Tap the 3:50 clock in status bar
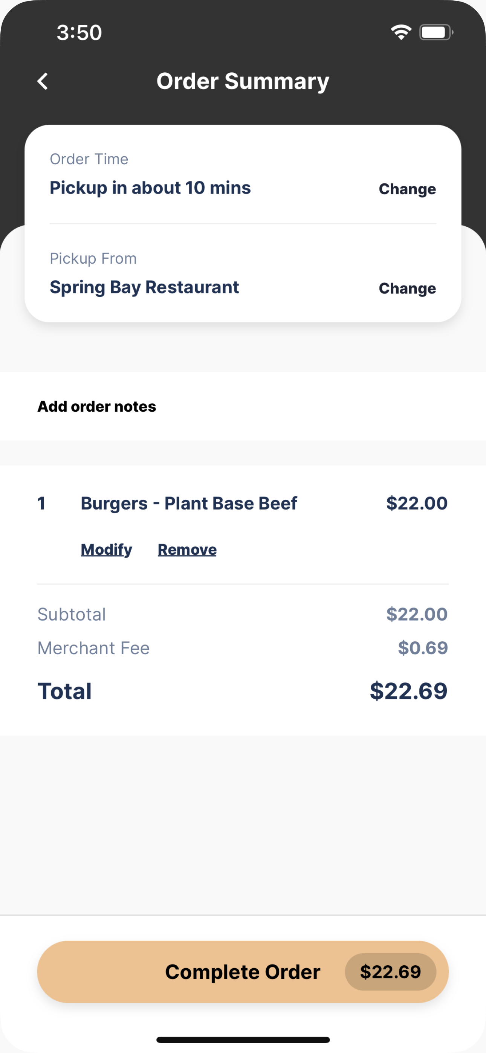This screenshot has height=1053, width=486. pyautogui.click(x=79, y=33)
